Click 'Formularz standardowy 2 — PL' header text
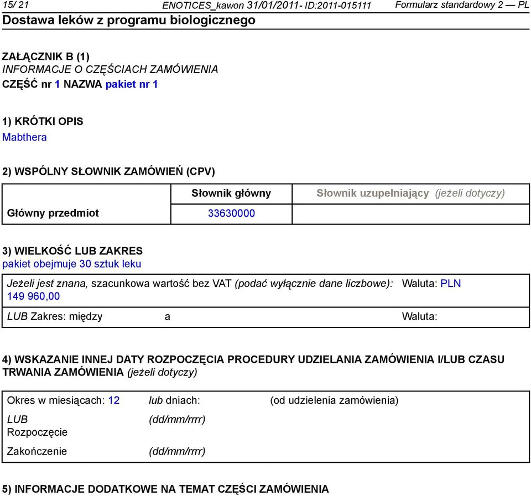 tap(461, 5)
